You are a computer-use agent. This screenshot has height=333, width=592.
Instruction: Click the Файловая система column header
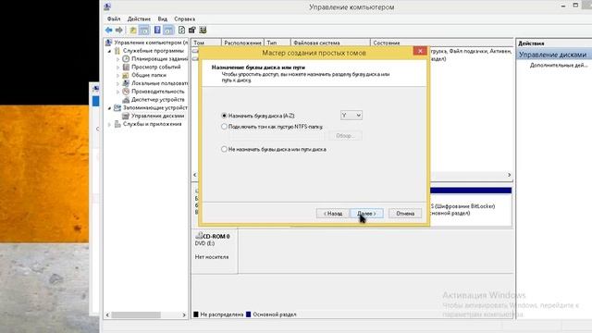[x=330, y=43]
